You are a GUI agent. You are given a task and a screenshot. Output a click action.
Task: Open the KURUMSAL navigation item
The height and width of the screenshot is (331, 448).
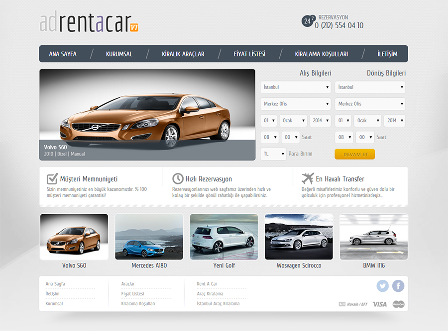[119, 54]
